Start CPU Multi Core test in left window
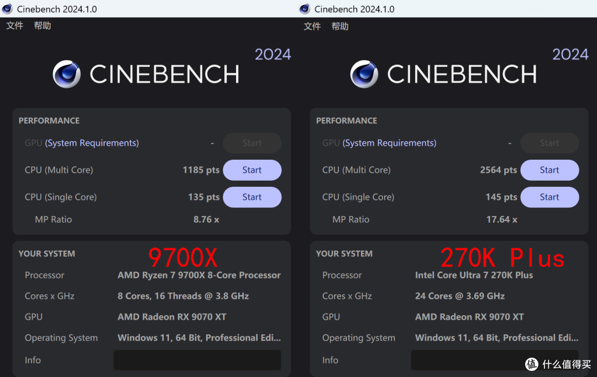 tap(252, 170)
